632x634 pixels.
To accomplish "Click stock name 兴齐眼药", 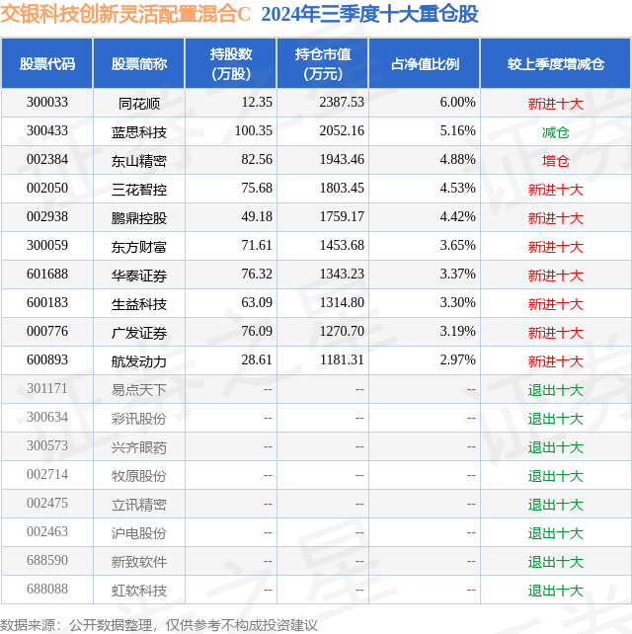I will (x=139, y=447).
